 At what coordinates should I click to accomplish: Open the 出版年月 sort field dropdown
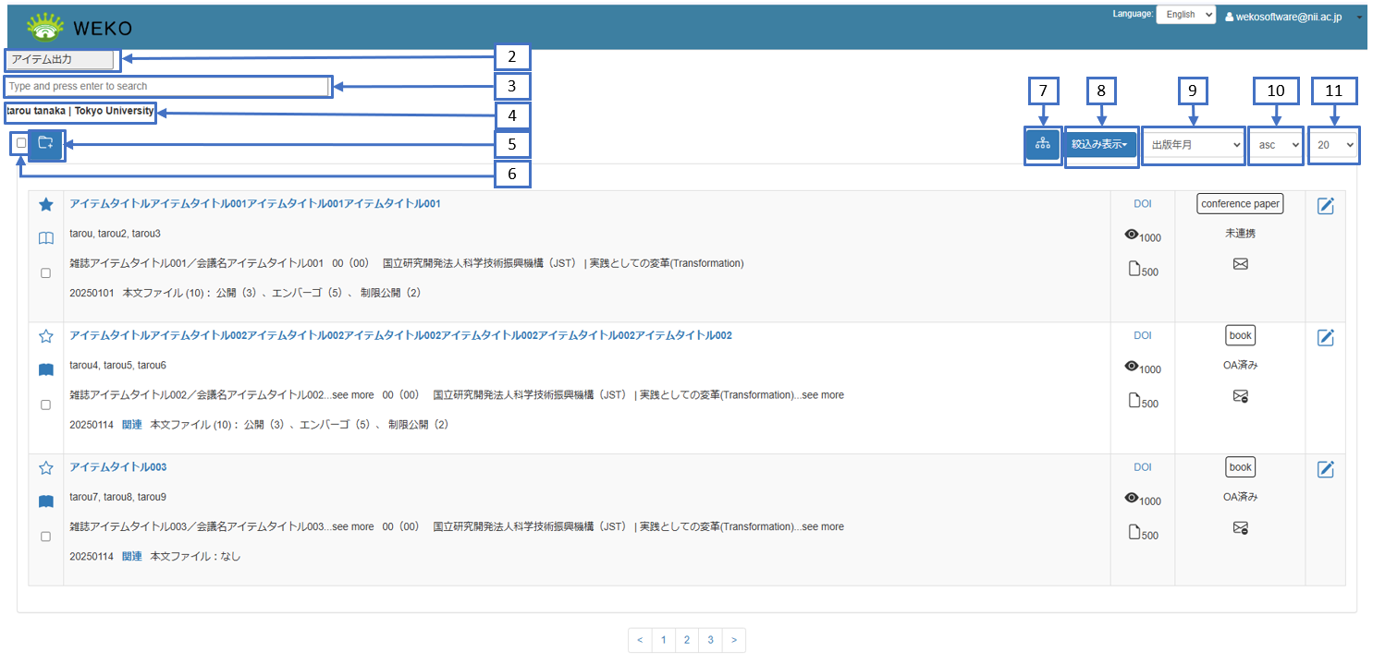[x=1194, y=145]
